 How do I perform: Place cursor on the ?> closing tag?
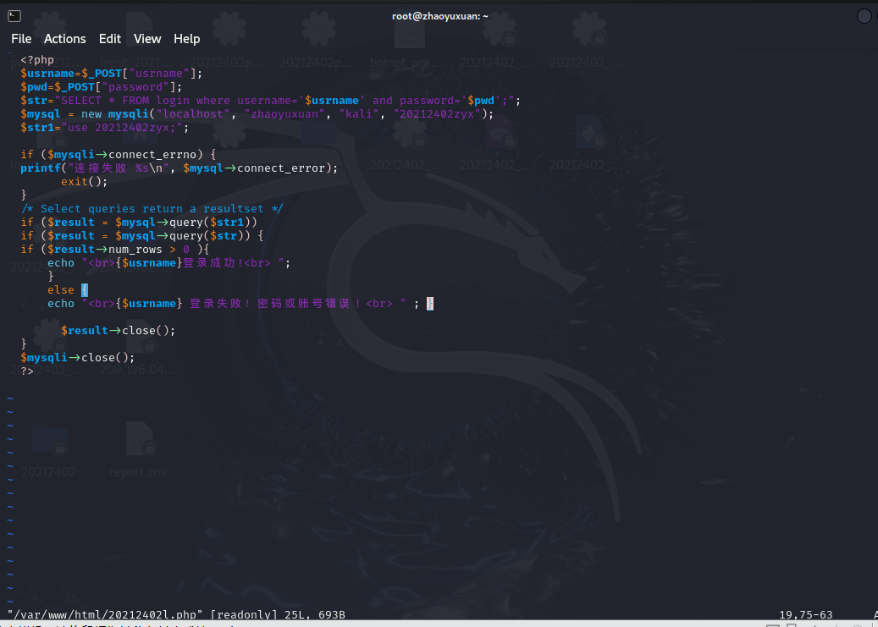(x=27, y=371)
